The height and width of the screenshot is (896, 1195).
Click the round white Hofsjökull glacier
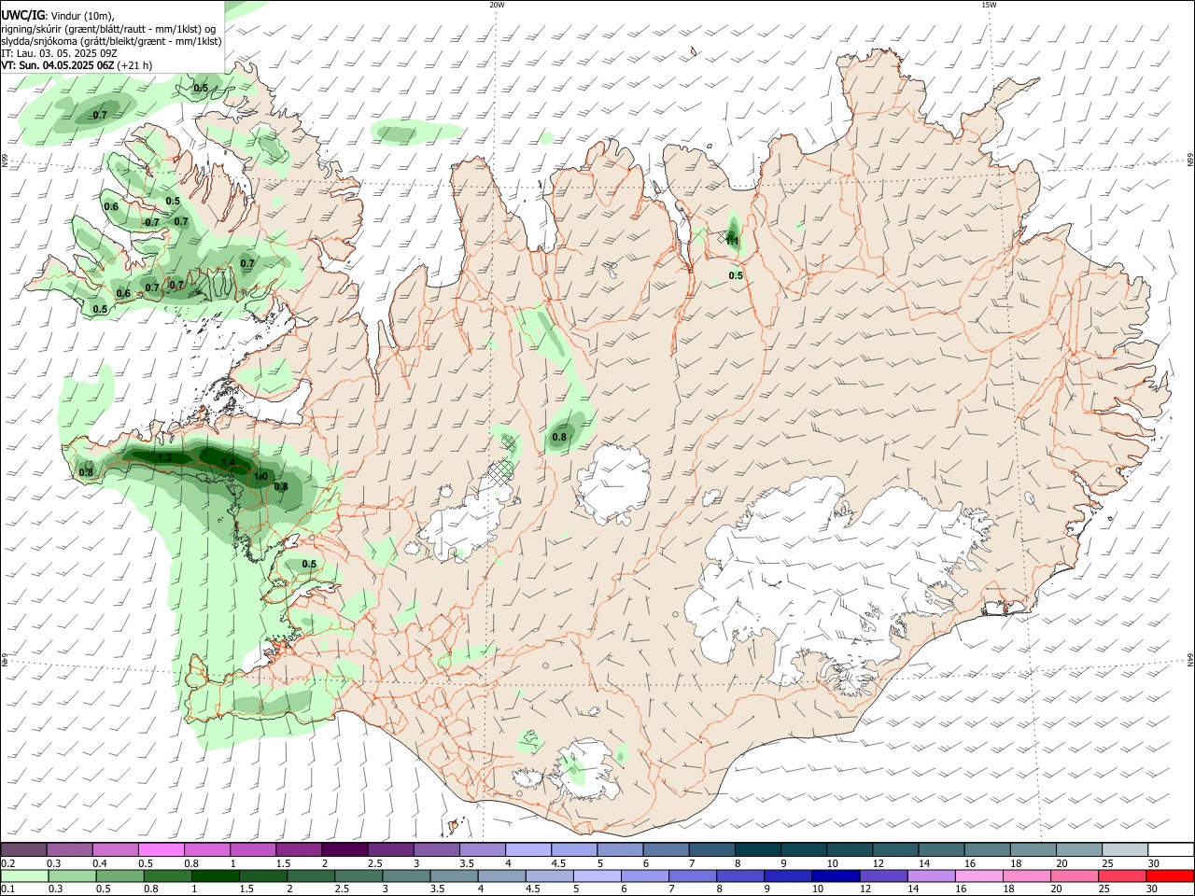click(x=613, y=484)
